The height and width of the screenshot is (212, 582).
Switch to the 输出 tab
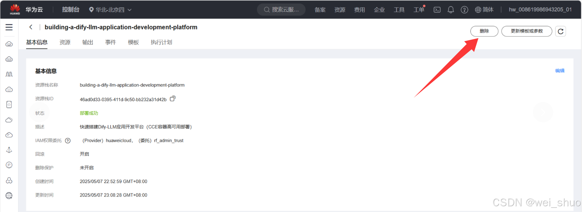(88, 42)
